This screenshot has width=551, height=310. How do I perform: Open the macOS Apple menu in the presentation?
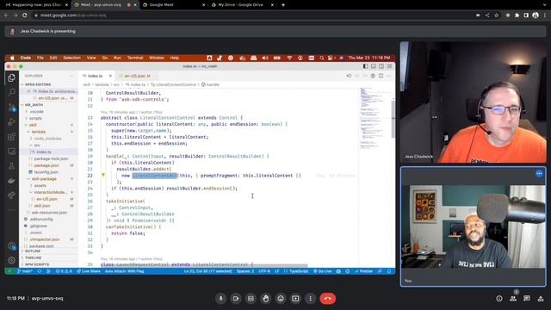click(x=11, y=58)
